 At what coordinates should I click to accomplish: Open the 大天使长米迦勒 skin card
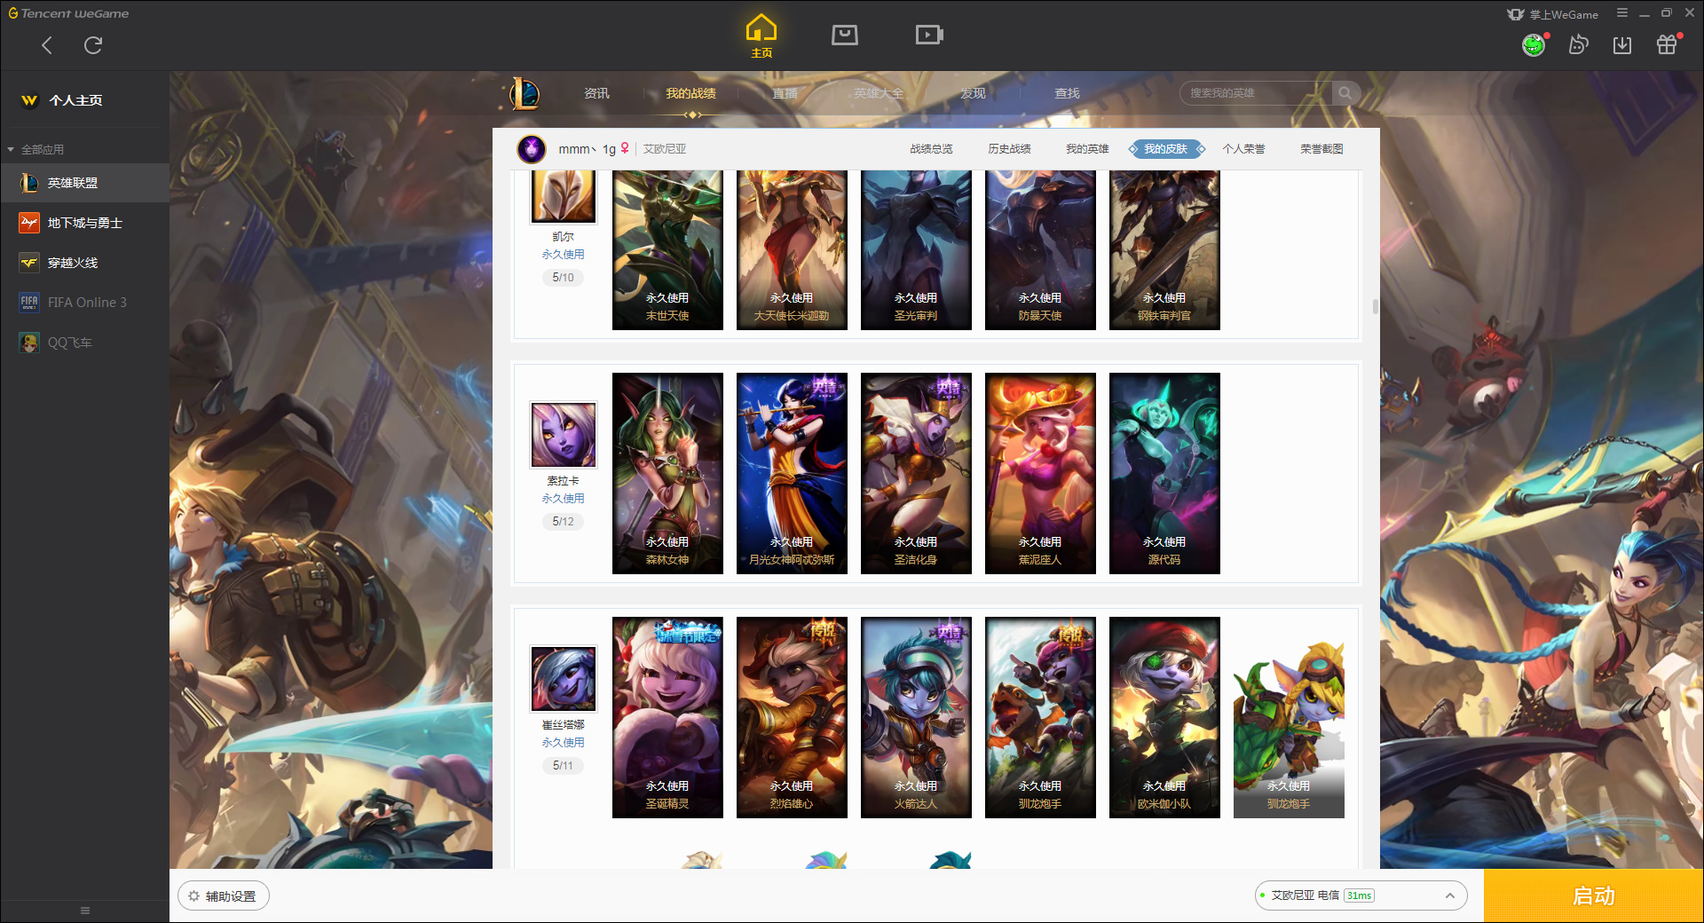792,250
